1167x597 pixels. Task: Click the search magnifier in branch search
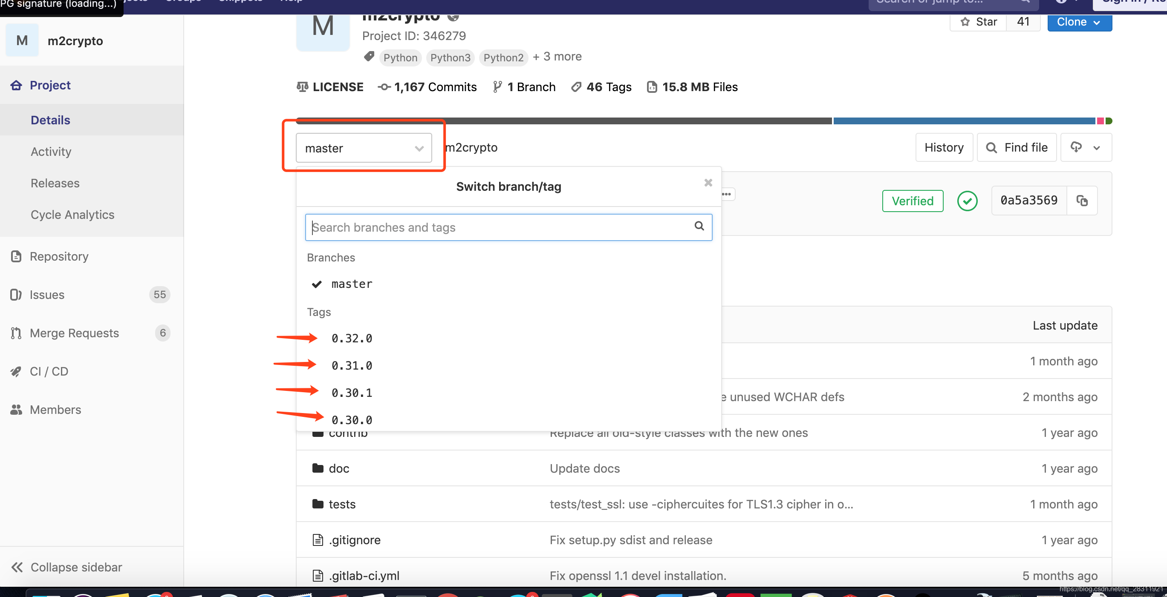699,226
